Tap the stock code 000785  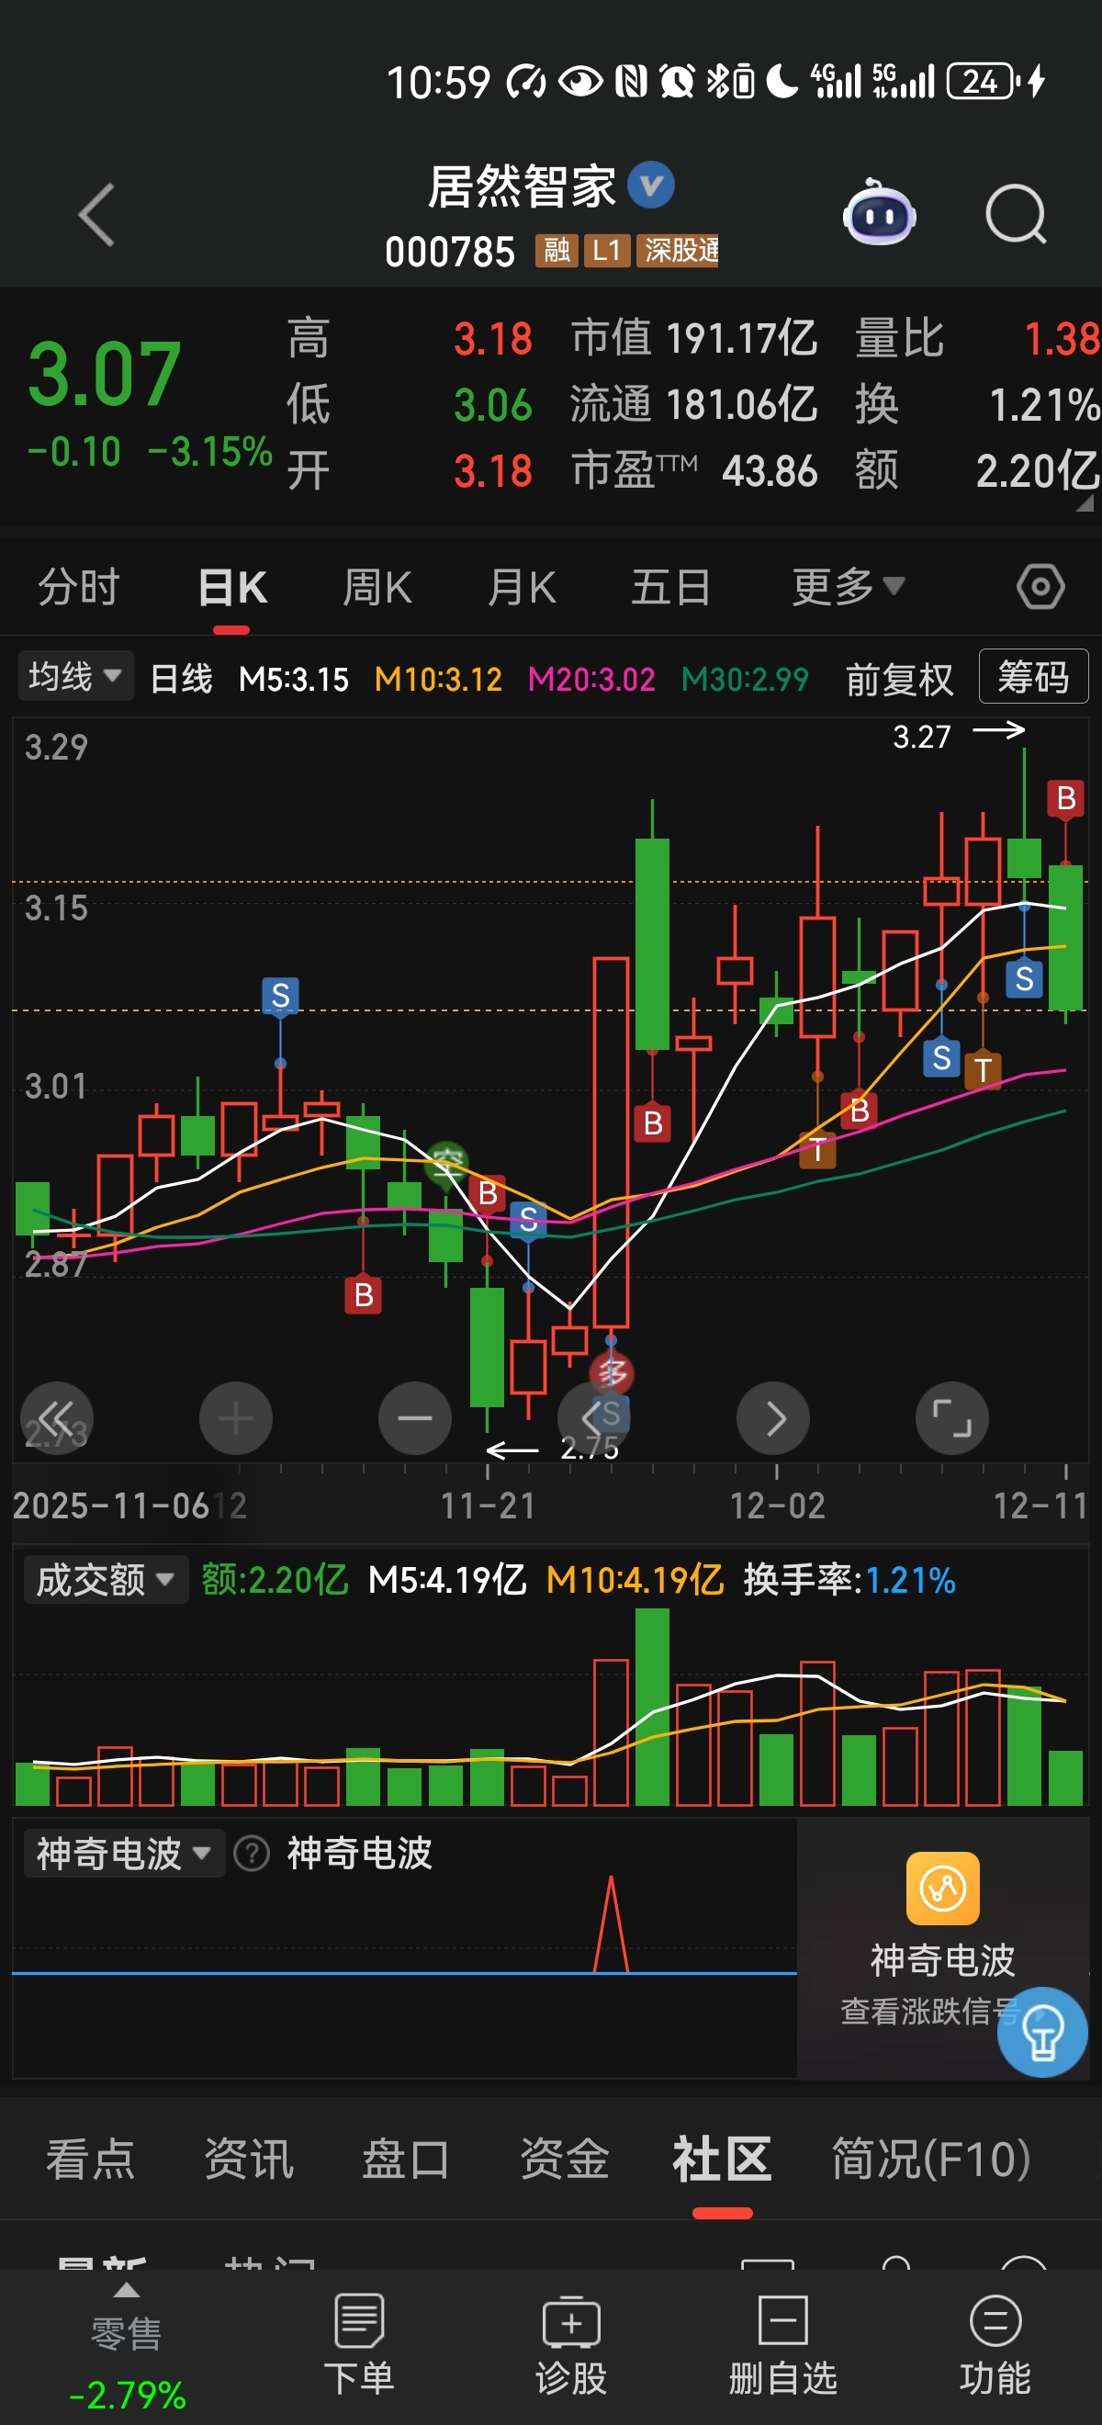(x=450, y=253)
